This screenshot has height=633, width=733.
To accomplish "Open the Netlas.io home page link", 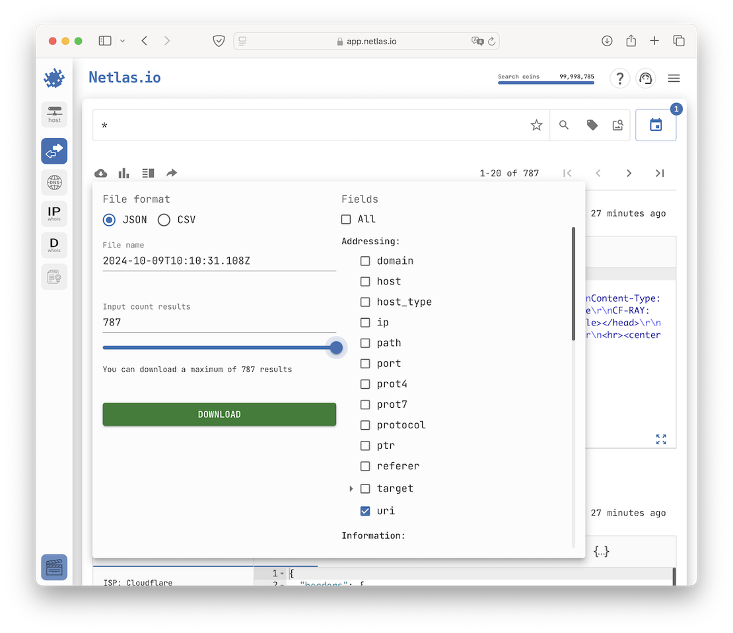I will [124, 77].
